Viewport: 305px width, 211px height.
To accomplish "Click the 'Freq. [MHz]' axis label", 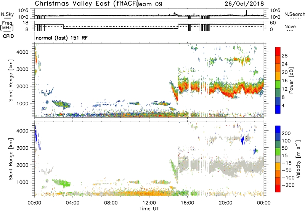I will coord(7,26).
